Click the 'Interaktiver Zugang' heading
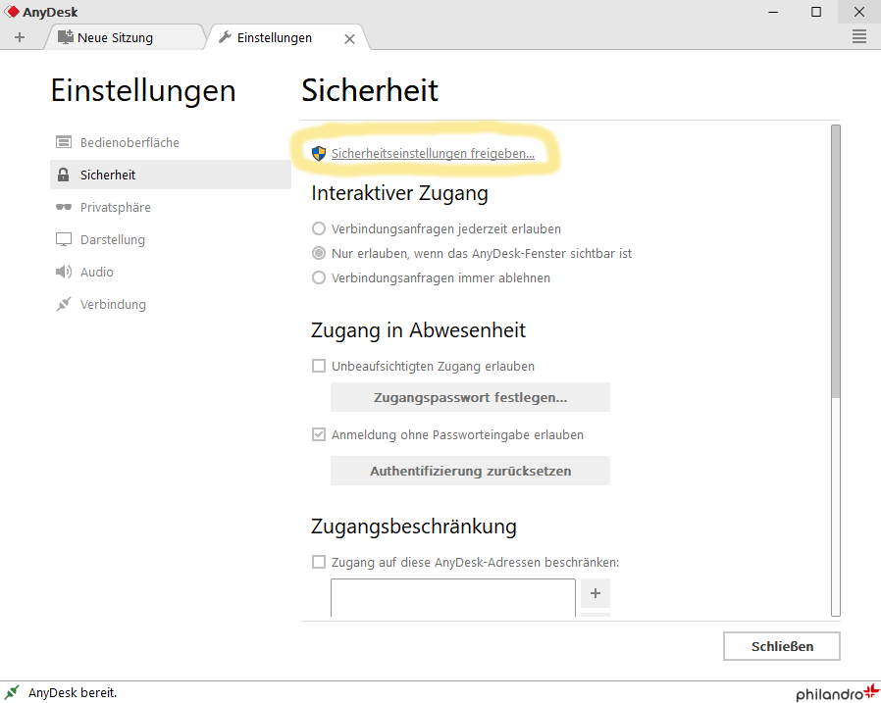 click(399, 193)
